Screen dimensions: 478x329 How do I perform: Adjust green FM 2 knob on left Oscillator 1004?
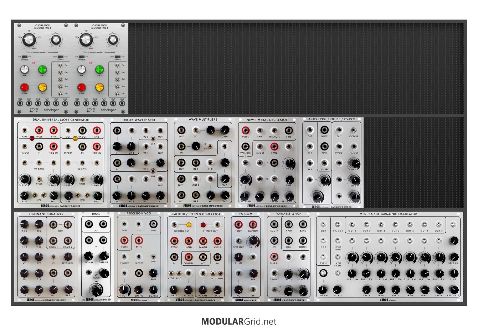point(42,69)
